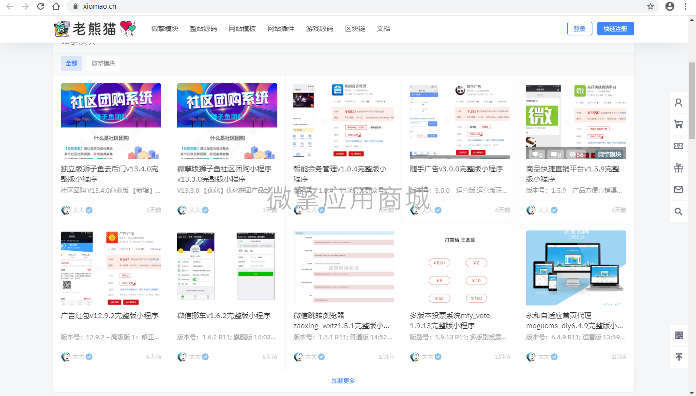Click the back-to-top arrow icon
Image resolution: width=696 pixels, height=396 pixels.
click(x=679, y=357)
